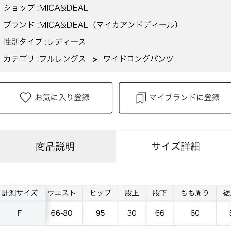This screenshot has height=231, width=231.
Task: Click the waist value 66-80 cell
Action: [x=62, y=213]
